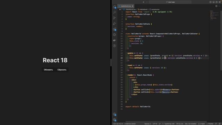Click the status bar icon left of the bell
Image resolution: width=222 pixels, height=125 pixels.
click(216, 124)
